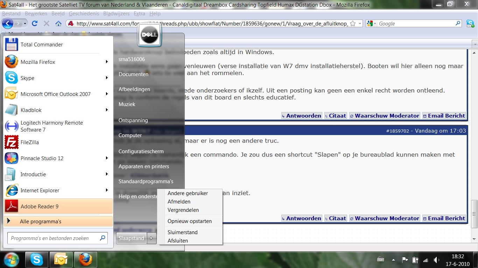Viewport: 478px width, 268px height.
Task: Open Apparaten en printers
Action: click(x=144, y=166)
